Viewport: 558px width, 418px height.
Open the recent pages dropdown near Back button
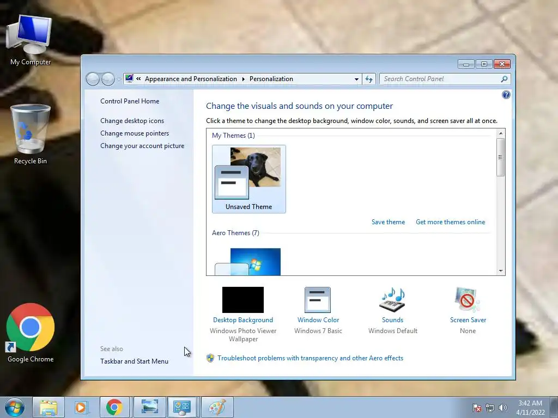(119, 79)
